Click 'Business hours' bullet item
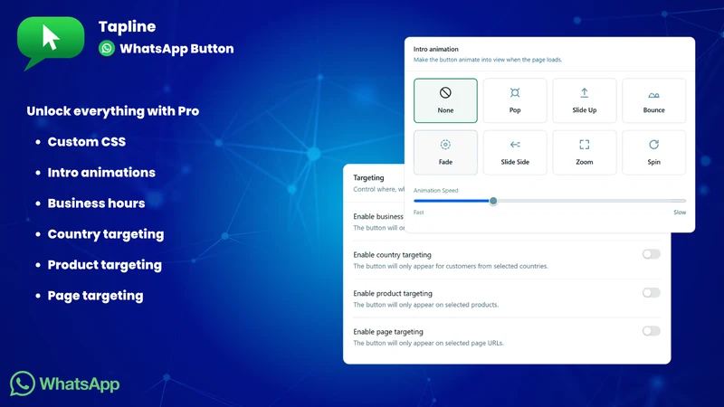Image resolution: width=724 pixels, height=407 pixels. click(x=96, y=203)
